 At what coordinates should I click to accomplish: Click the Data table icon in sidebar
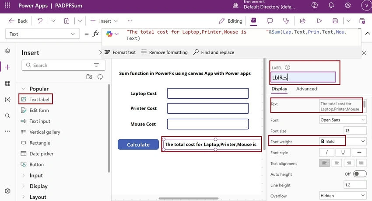point(7,83)
